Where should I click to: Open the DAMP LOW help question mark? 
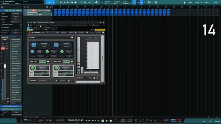pyautogui.click(x=48, y=61)
